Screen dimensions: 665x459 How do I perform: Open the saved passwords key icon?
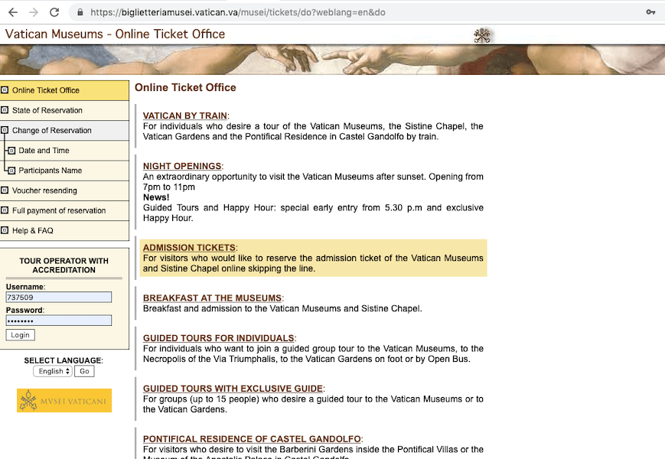pos(650,12)
